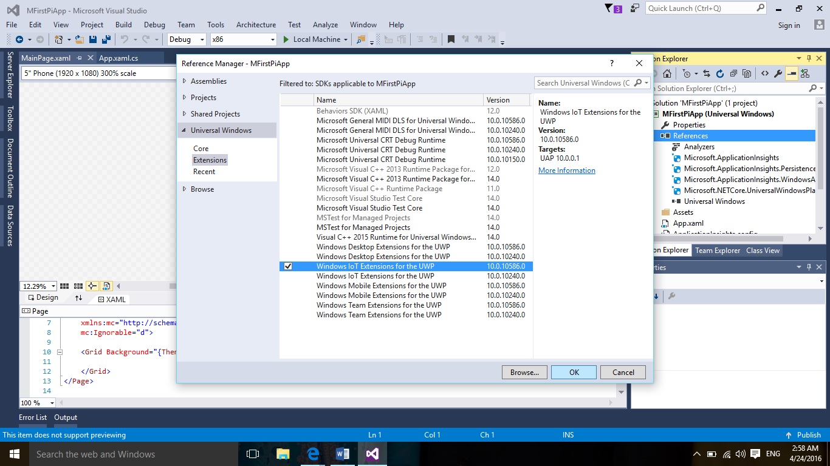Collapse the Grid element in the XAML editor

tap(60, 352)
